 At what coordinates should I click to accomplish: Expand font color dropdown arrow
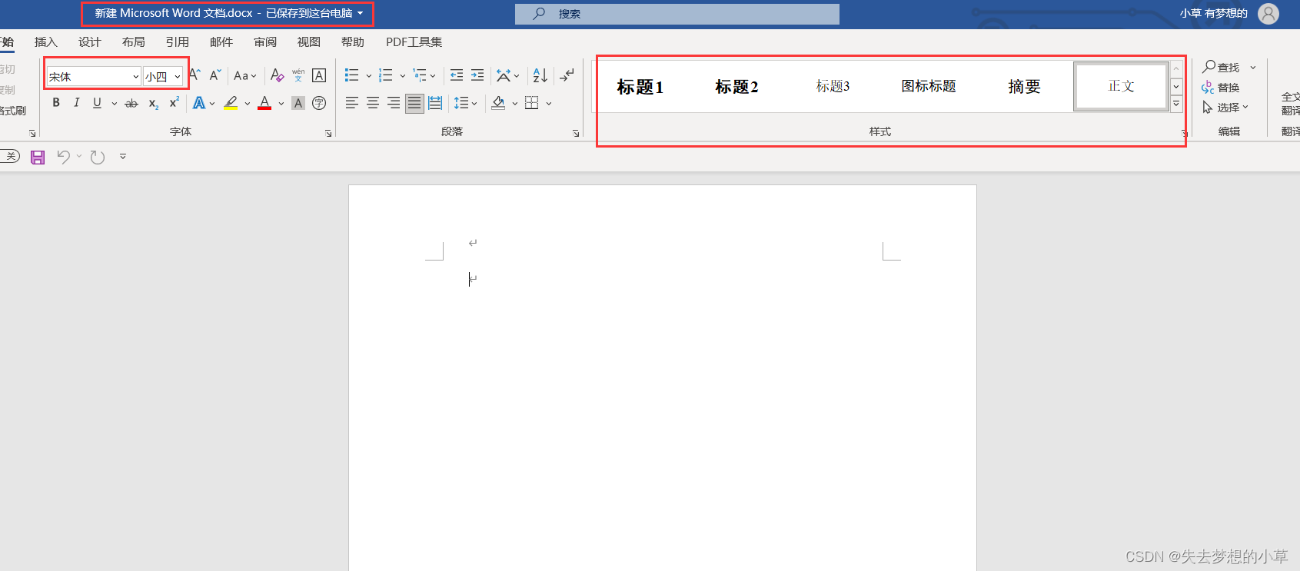[x=281, y=103]
